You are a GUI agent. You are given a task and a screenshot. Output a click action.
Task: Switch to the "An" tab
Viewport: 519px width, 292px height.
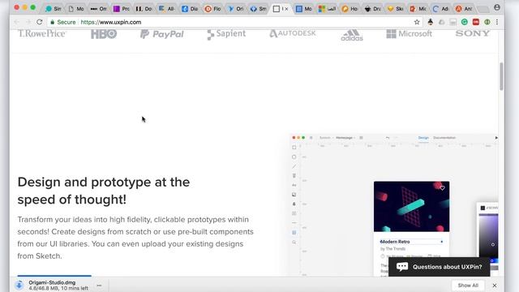463,9
